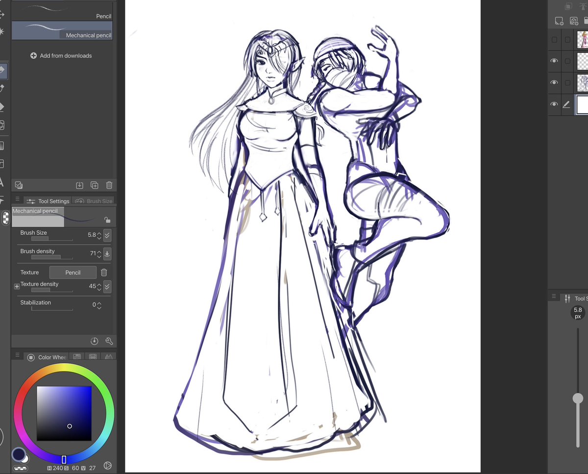
Task: Select the main drawing color dark blue swatch
Action: click(x=19, y=454)
